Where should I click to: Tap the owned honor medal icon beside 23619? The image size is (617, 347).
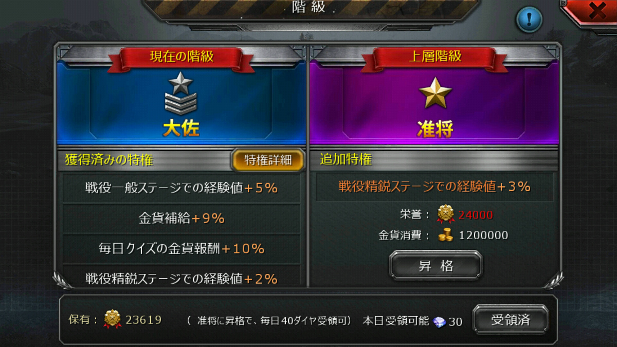tap(112, 319)
